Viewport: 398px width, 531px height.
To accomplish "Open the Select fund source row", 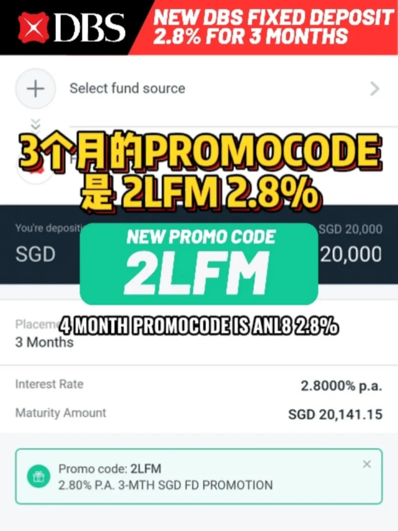I will point(199,88).
